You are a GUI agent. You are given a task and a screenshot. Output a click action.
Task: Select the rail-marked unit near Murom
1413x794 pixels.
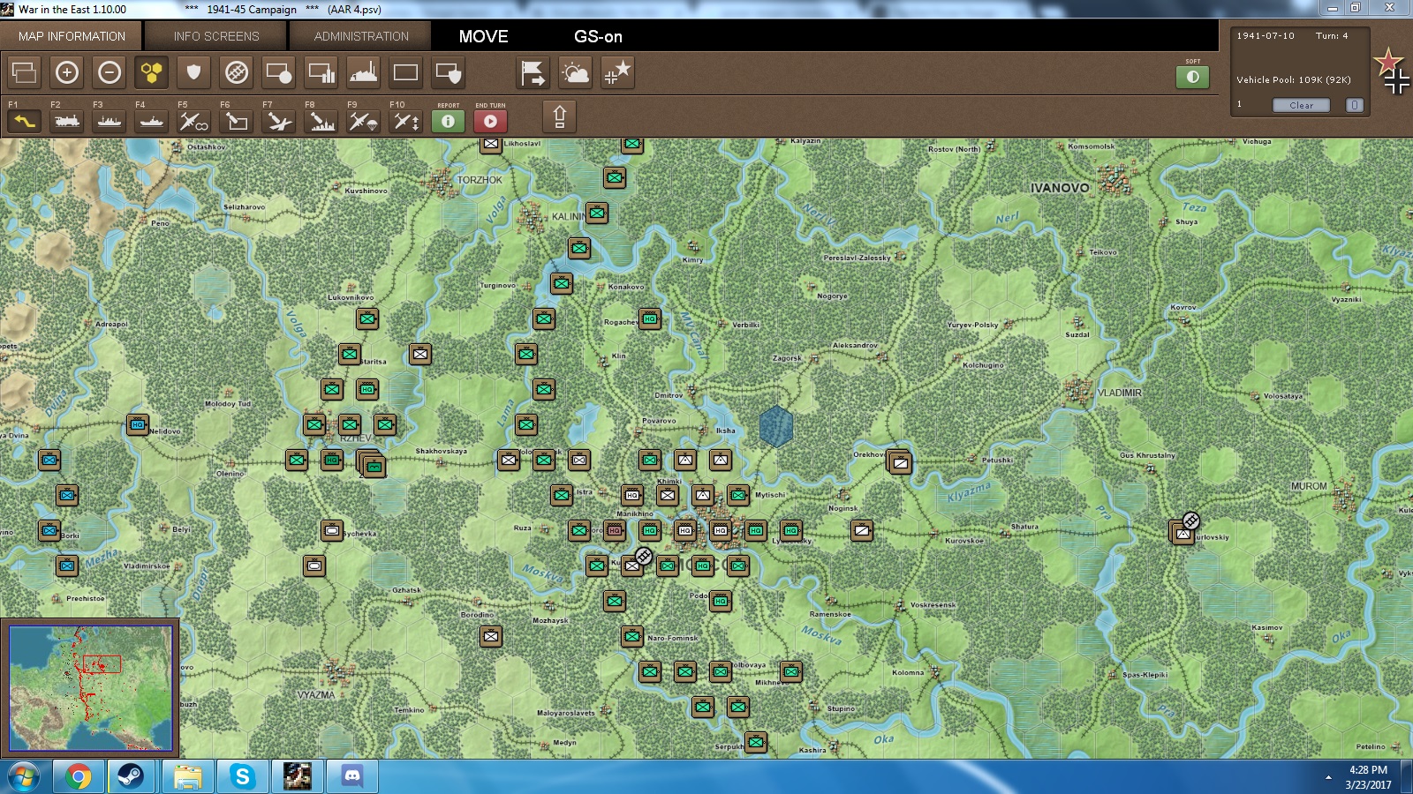[1183, 531]
